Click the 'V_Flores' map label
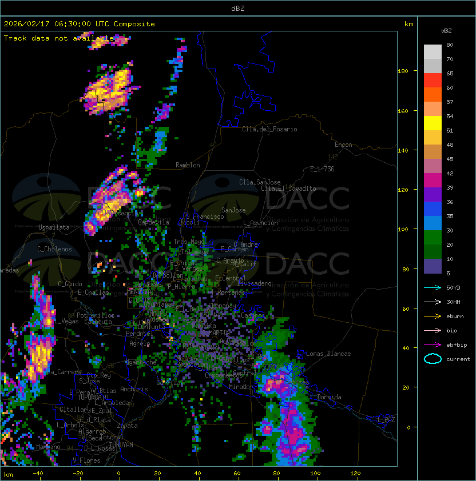This screenshot has width=476, height=481. tap(86, 460)
